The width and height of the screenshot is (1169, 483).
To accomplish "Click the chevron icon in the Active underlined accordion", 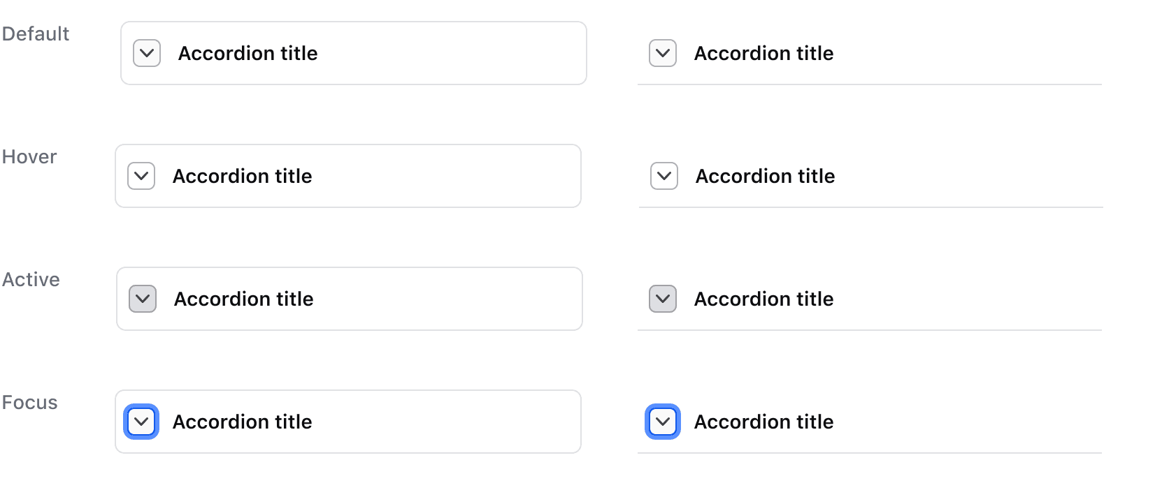I will (x=663, y=299).
